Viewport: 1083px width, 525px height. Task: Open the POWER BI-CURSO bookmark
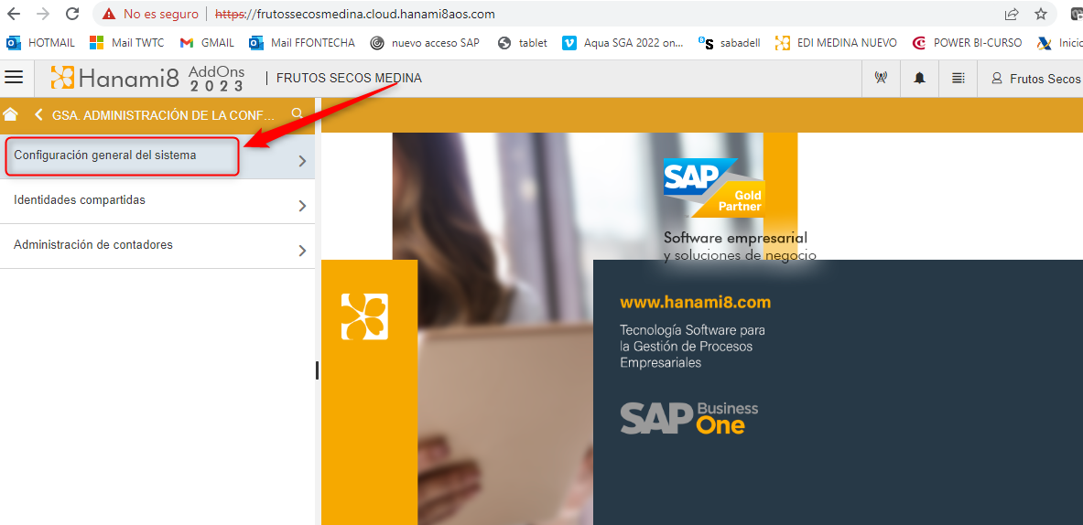point(967,43)
